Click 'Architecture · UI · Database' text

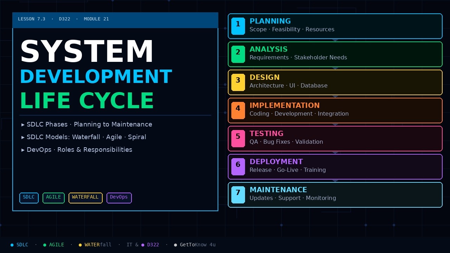pyautogui.click(x=288, y=86)
